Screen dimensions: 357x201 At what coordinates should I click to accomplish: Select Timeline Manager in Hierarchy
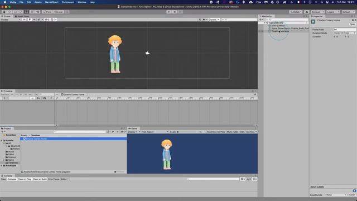[x=280, y=31]
